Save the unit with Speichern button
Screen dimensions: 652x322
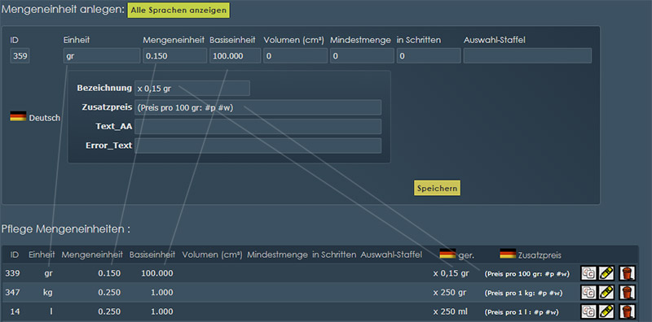click(437, 188)
